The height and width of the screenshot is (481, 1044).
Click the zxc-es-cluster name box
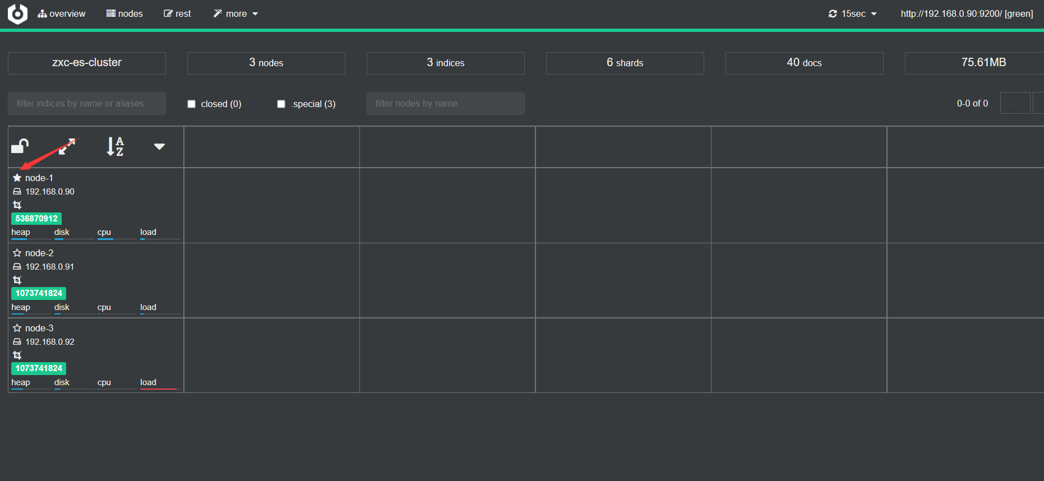87,63
